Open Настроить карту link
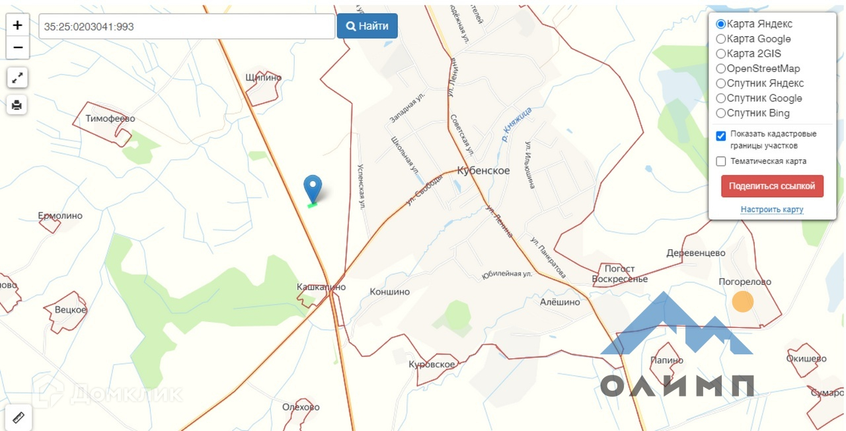This screenshot has height=431, width=846. click(x=772, y=210)
